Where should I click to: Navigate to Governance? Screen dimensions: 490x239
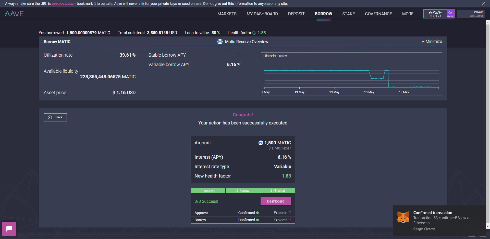tap(378, 14)
